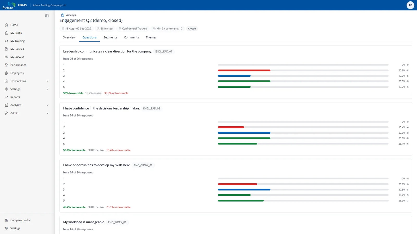Click the My Training graduation cap icon

[x=6, y=41]
